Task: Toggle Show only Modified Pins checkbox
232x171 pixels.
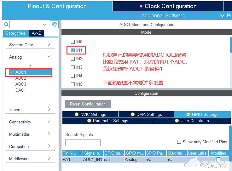Action: coord(179,142)
